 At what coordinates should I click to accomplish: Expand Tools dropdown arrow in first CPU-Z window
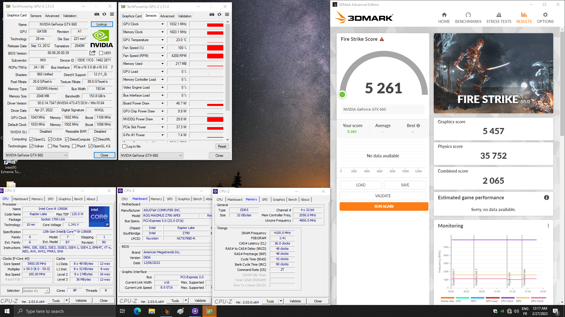(67, 301)
